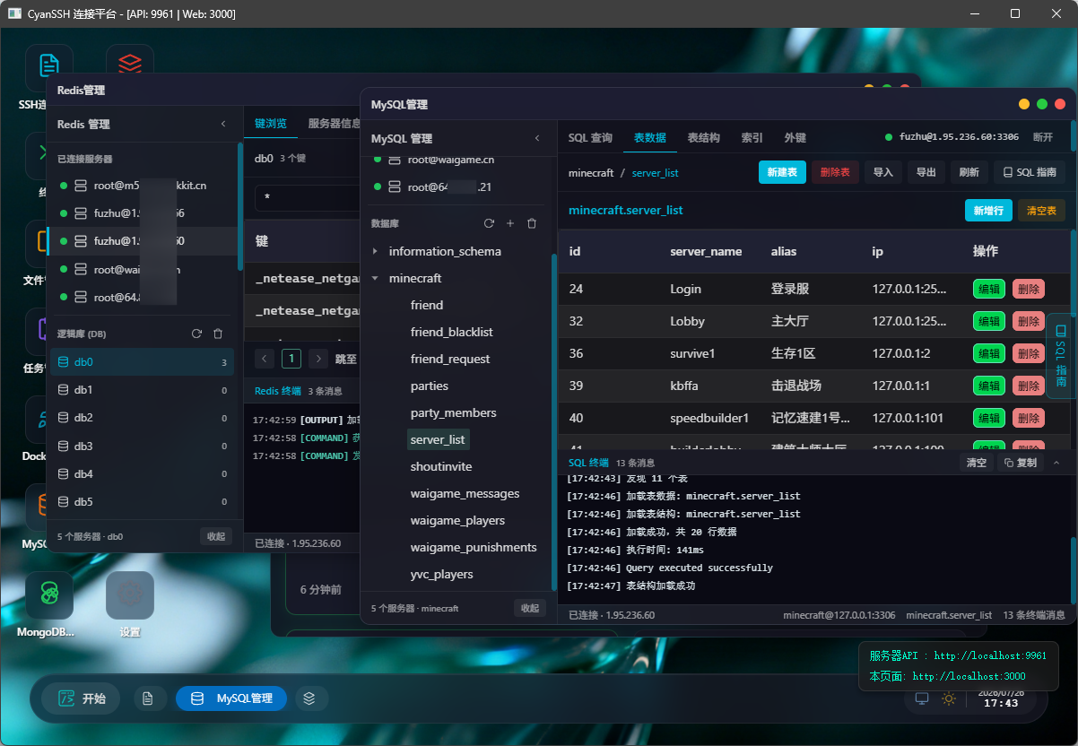Viewport: 1078px width, 746px height.
Task: Click the Redis refresh databases icon
Action: click(x=196, y=334)
